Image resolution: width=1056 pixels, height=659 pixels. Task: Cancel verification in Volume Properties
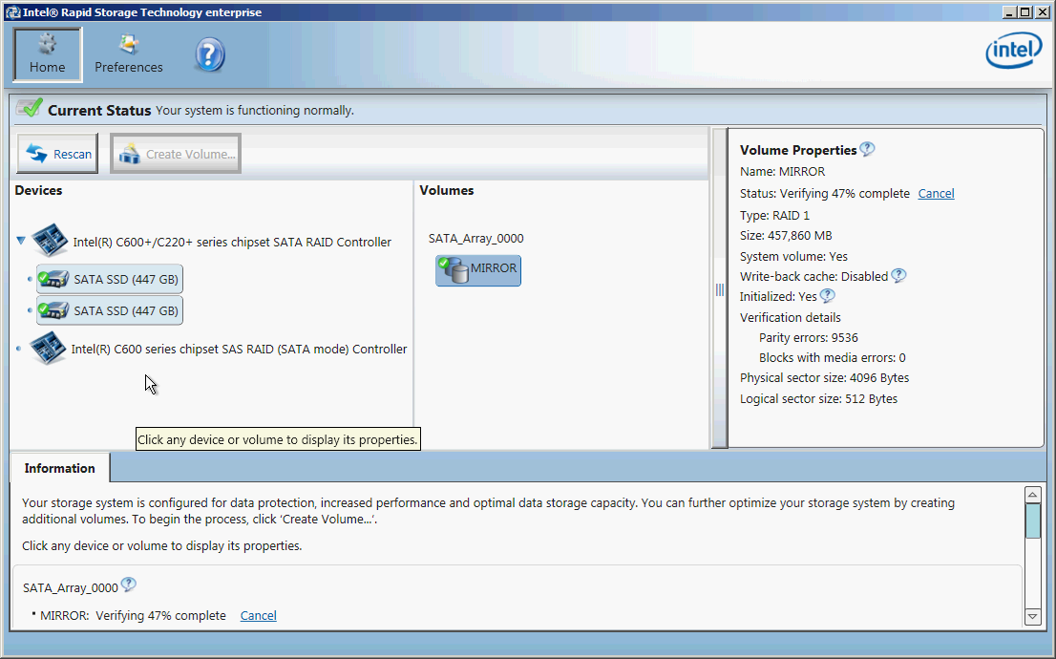(x=936, y=193)
